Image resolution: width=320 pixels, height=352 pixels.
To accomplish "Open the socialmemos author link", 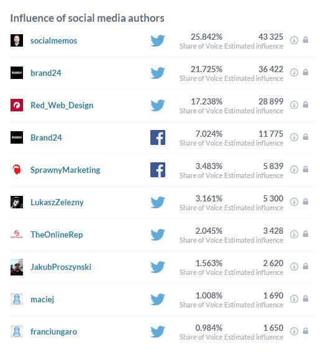I will pos(53,40).
